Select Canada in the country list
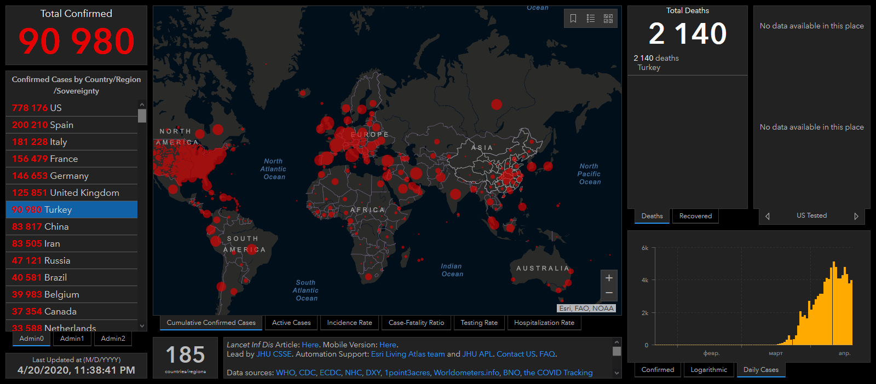876x384 pixels. (x=72, y=311)
